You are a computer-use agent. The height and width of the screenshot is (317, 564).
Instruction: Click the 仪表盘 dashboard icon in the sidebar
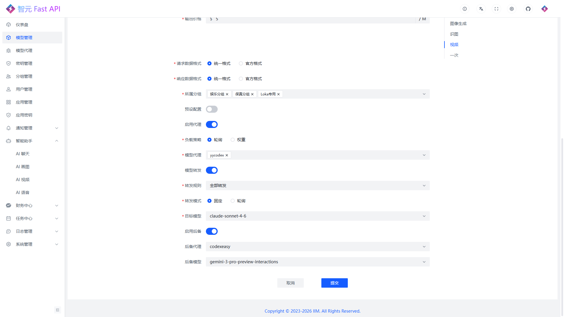[8, 25]
